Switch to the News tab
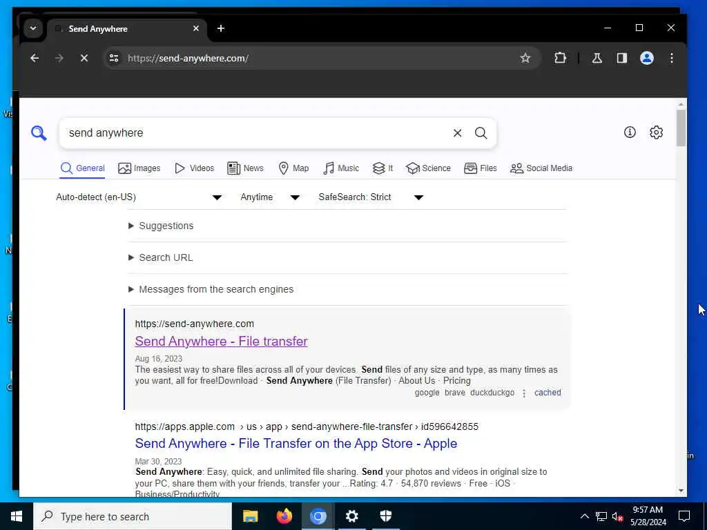Image resolution: width=707 pixels, height=530 pixels. click(245, 168)
